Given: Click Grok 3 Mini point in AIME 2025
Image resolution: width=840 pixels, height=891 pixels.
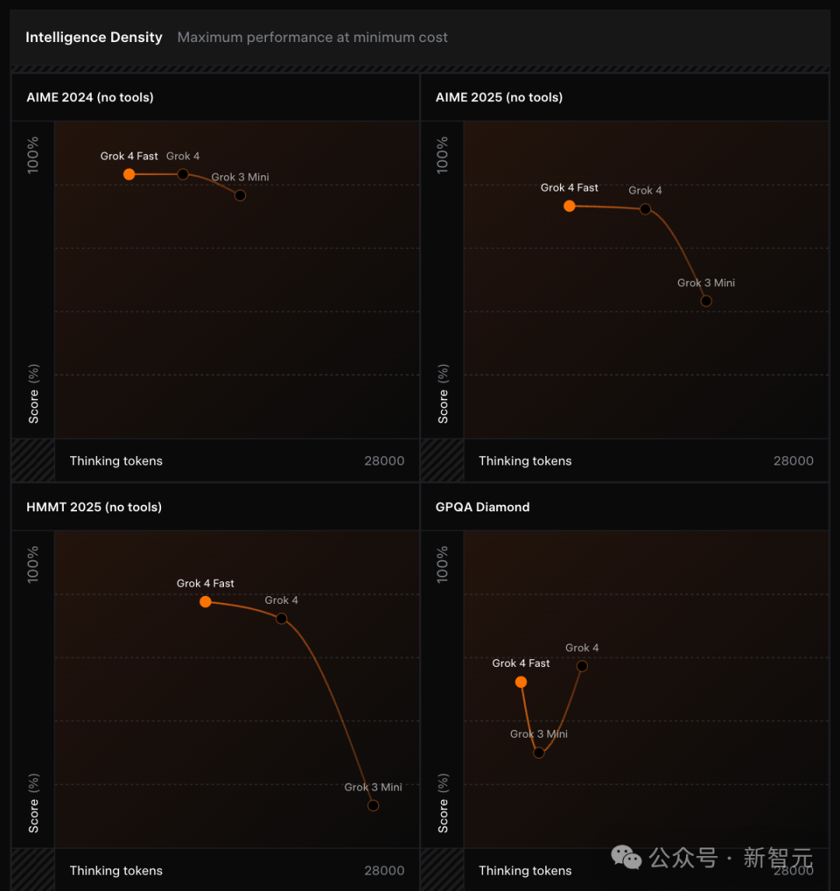Looking at the screenshot, I should 706,301.
